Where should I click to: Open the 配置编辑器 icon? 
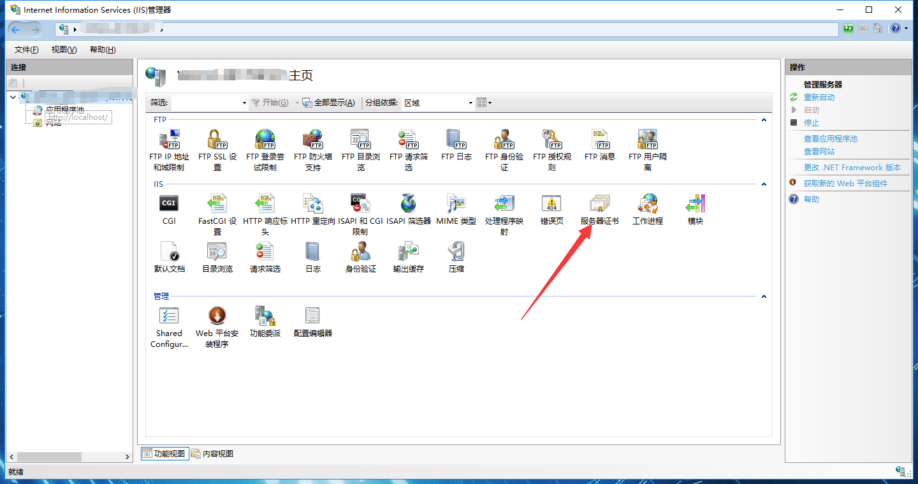coord(312,316)
